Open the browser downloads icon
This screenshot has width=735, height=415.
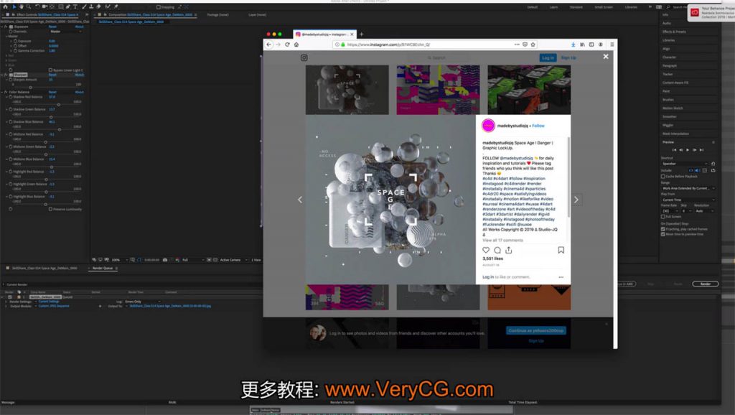click(x=574, y=45)
